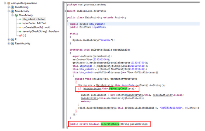The width and height of the screenshot is (205, 131).
Task: Click the BuildConfig class file icon
Action: 12,7
